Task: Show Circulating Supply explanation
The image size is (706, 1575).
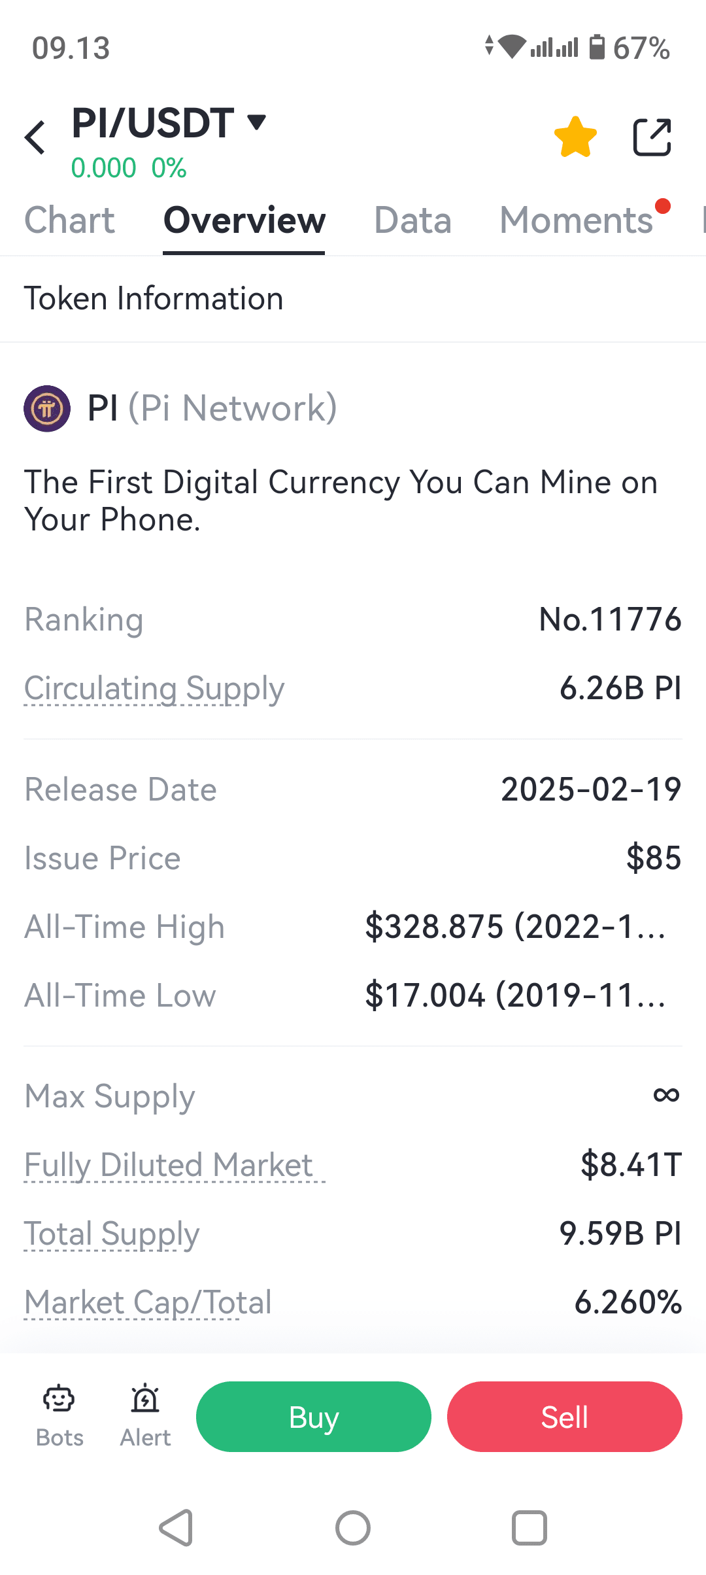Action: click(x=154, y=689)
